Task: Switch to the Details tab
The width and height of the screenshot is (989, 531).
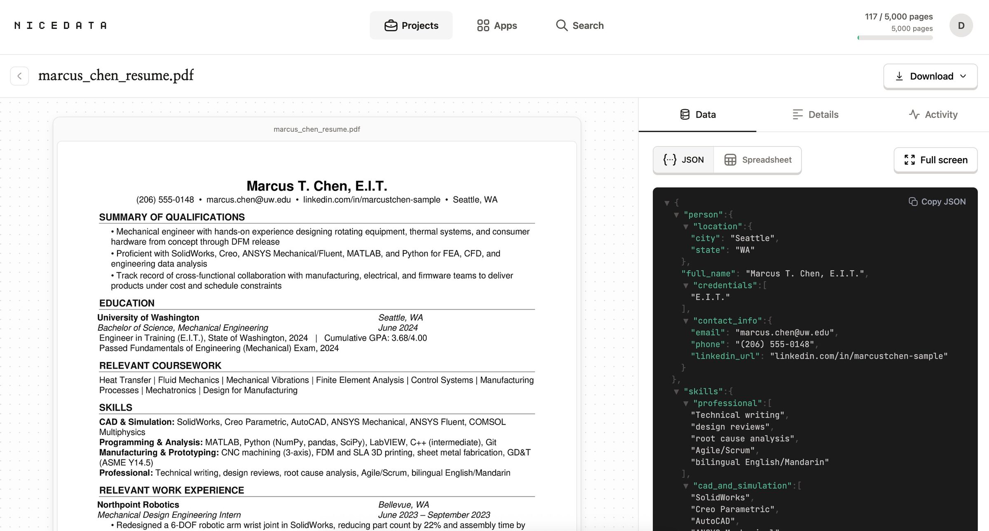Action: pos(815,115)
